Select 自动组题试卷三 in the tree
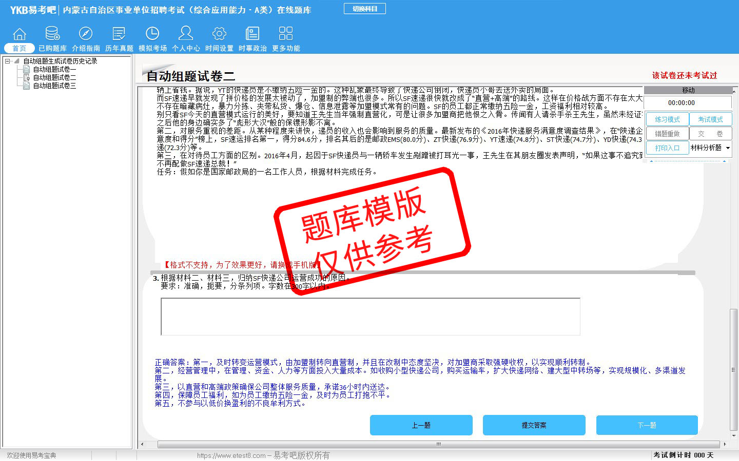Viewport: 739px width, 461px height. point(54,86)
